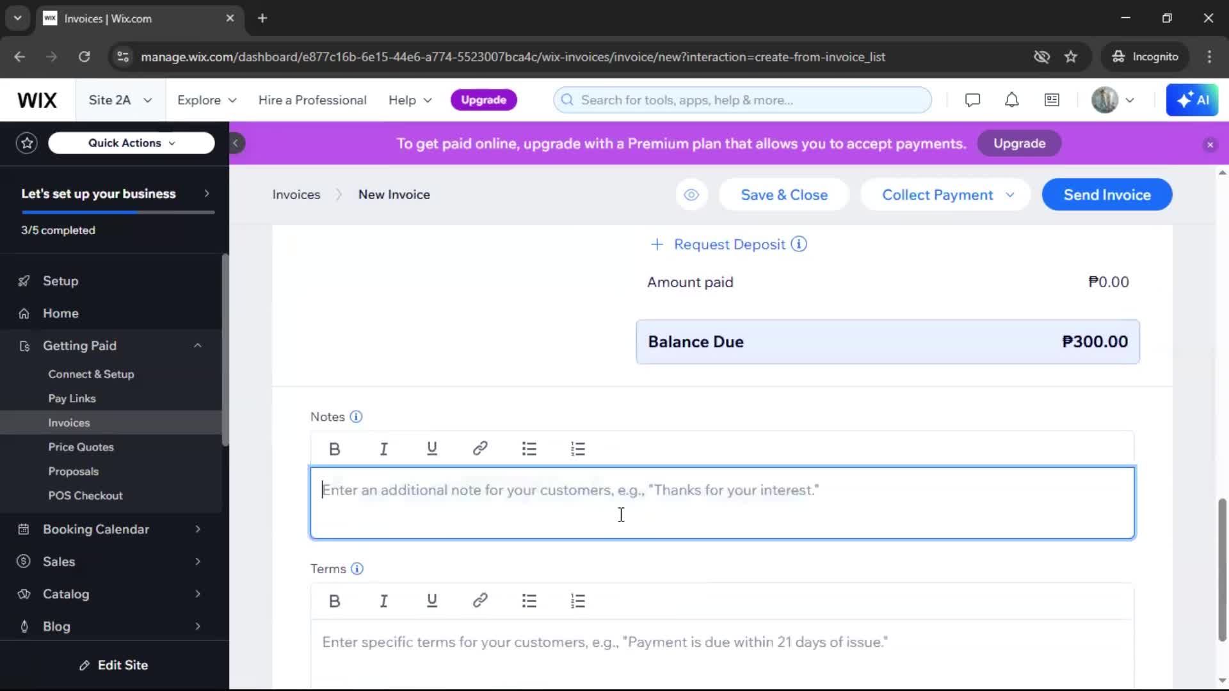Viewport: 1229px width, 691px height.
Task: Launch the AI assistant button
Action: (x=1192, y=100)
